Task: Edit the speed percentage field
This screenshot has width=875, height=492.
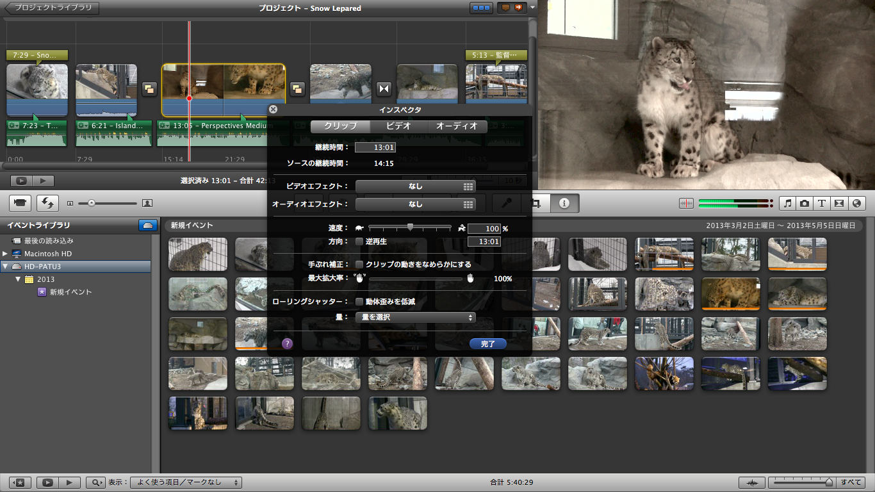Action: click(x=484, y=229)
